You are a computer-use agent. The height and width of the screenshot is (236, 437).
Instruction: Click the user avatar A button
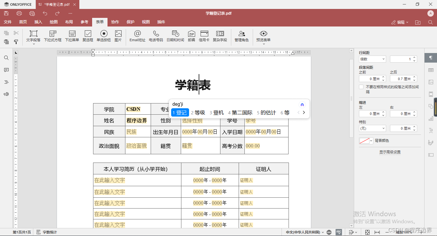click(431, 13)
